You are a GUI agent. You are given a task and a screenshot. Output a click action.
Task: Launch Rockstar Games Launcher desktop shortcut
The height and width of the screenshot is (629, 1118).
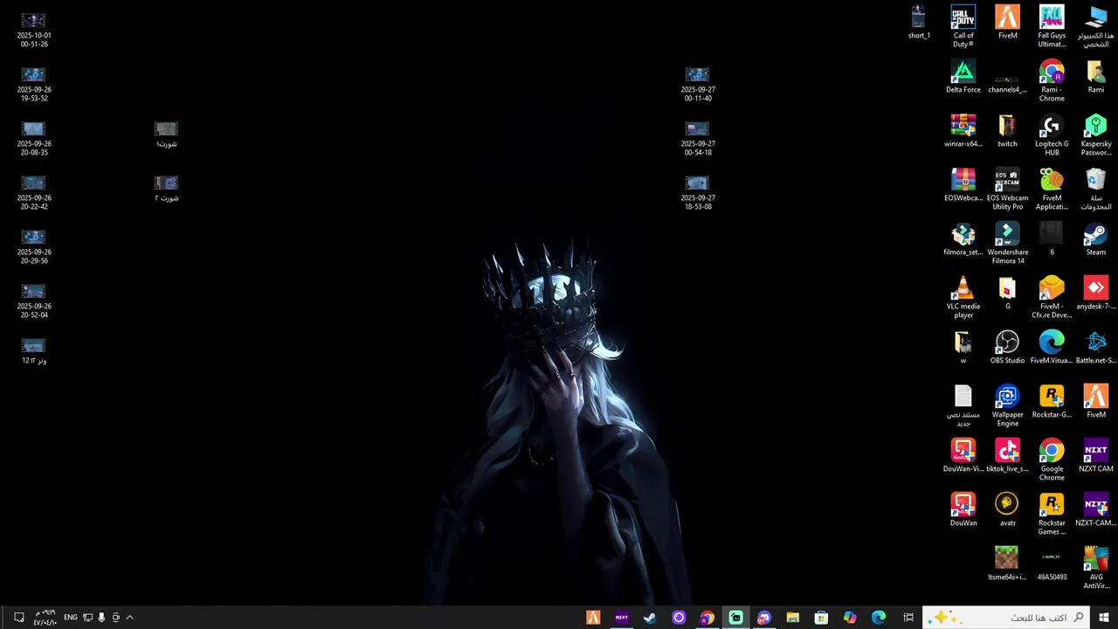(x=1052, y=514)
